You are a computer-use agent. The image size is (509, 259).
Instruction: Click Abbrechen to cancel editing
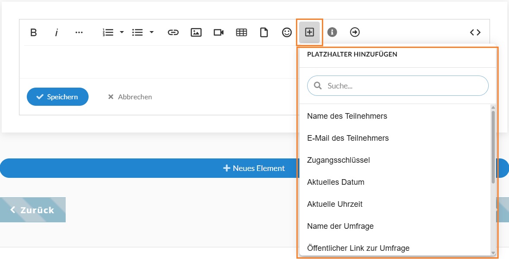[130, 97]
